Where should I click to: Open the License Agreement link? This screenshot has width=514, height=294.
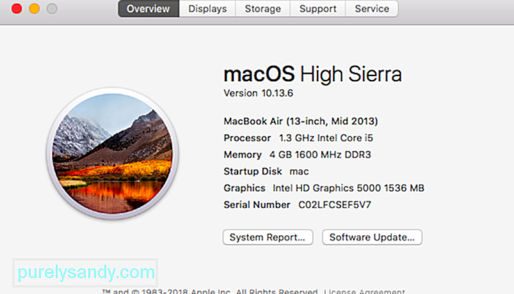pos(364,291)
